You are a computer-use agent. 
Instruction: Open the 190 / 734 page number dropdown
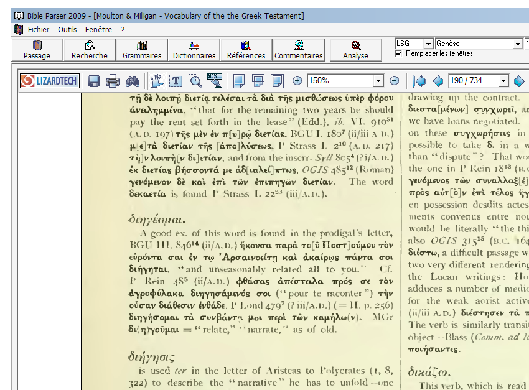503,81
